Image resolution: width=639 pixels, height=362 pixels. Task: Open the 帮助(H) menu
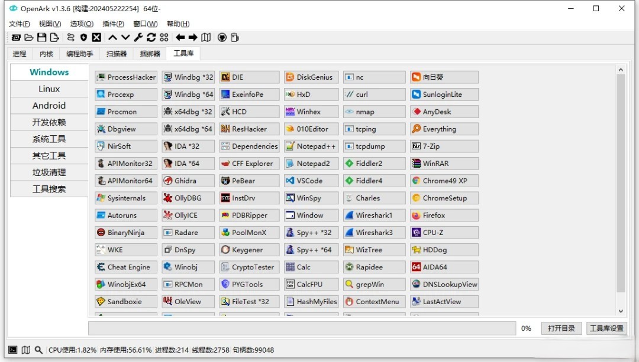pos(178,24)
